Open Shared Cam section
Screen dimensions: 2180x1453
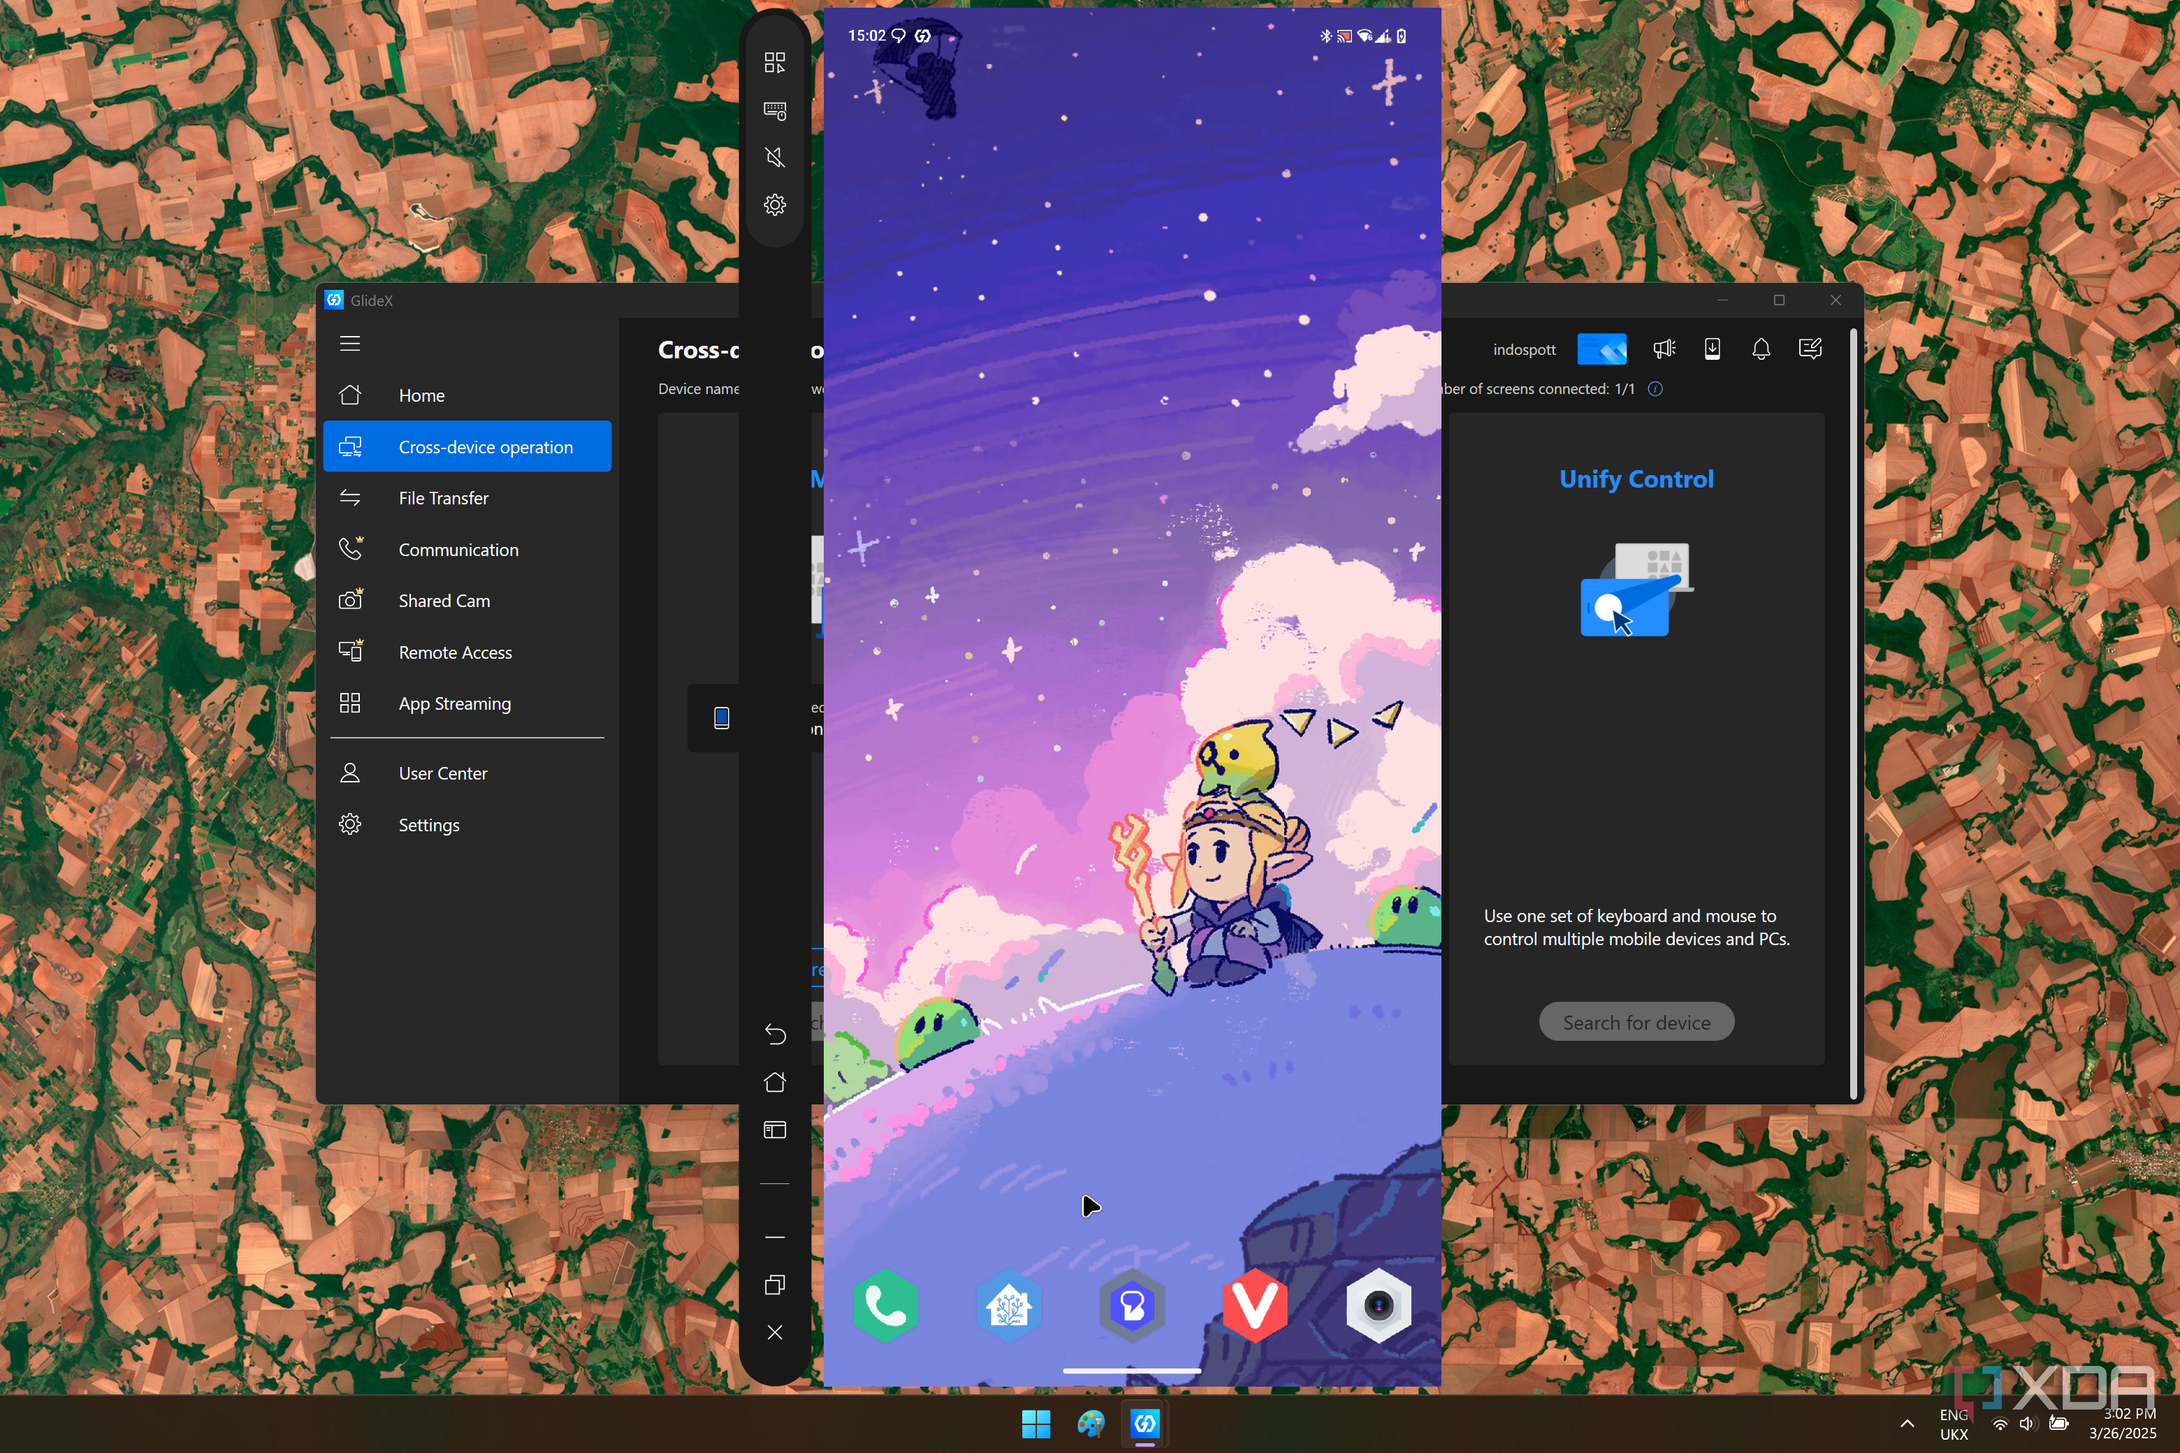click(x=467, y=601)
